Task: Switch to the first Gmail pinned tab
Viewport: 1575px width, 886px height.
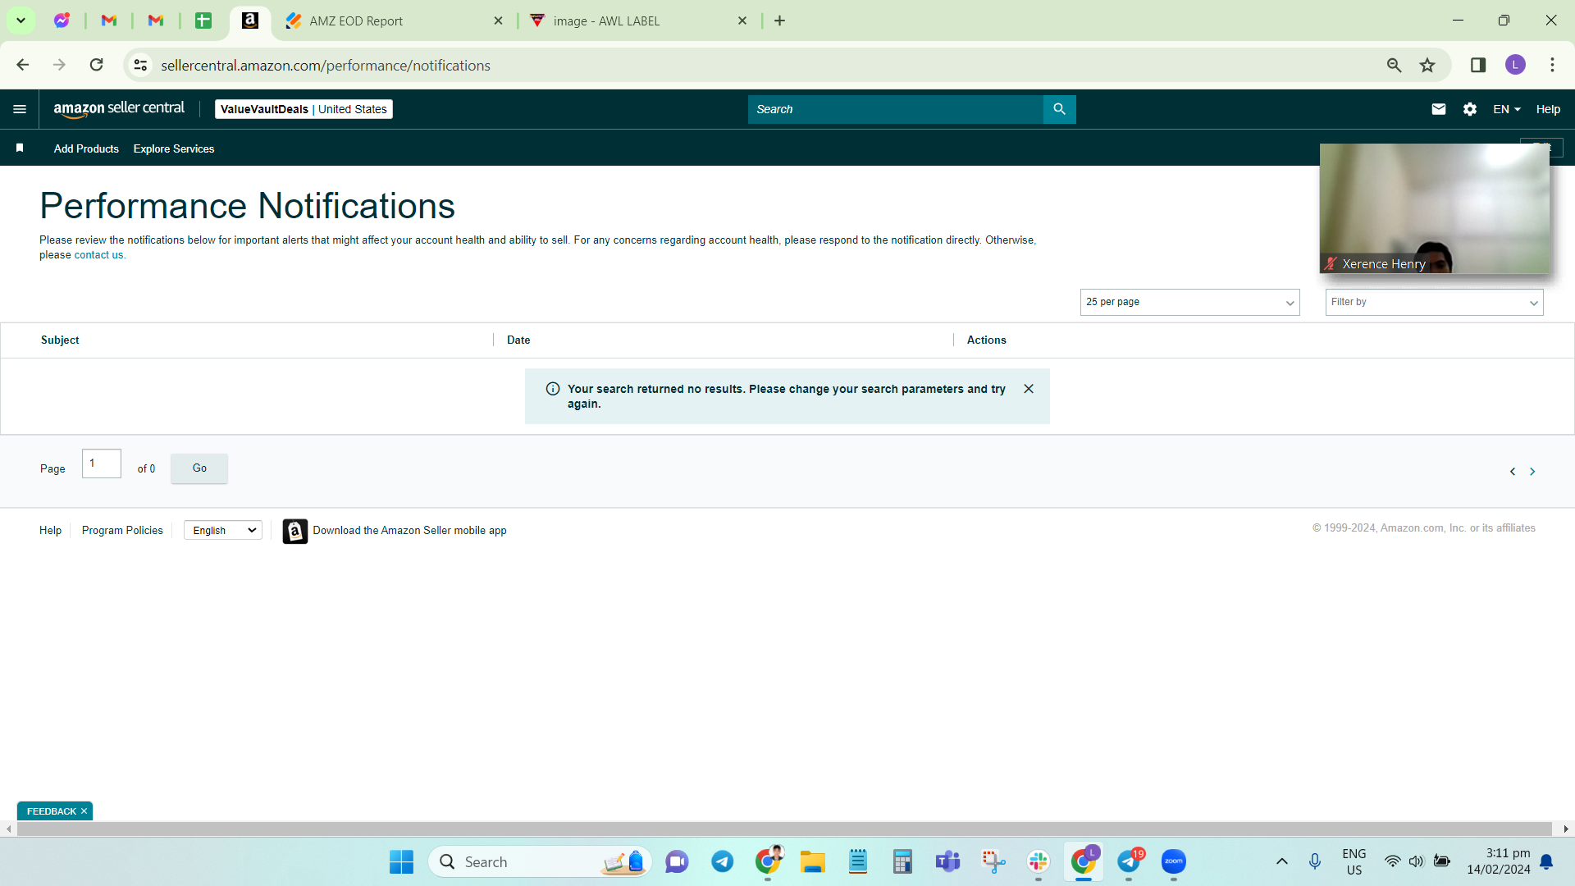Action: point(108,21)
